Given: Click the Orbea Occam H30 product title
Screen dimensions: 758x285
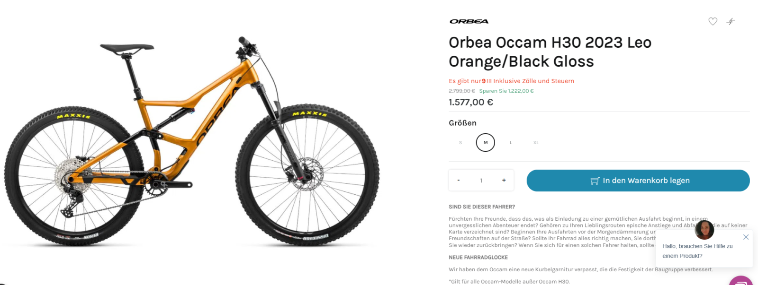Looking at the screenshot, I should (550, 52).
